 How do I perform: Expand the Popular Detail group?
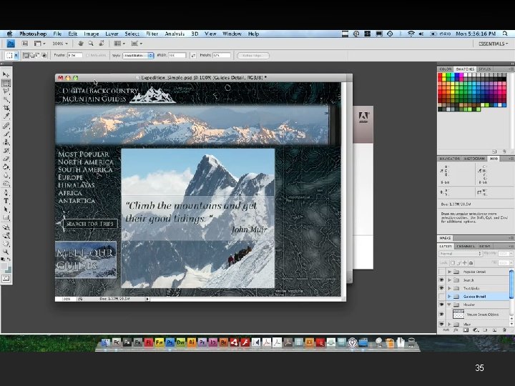pyautogui.click(x=449, y=272)
